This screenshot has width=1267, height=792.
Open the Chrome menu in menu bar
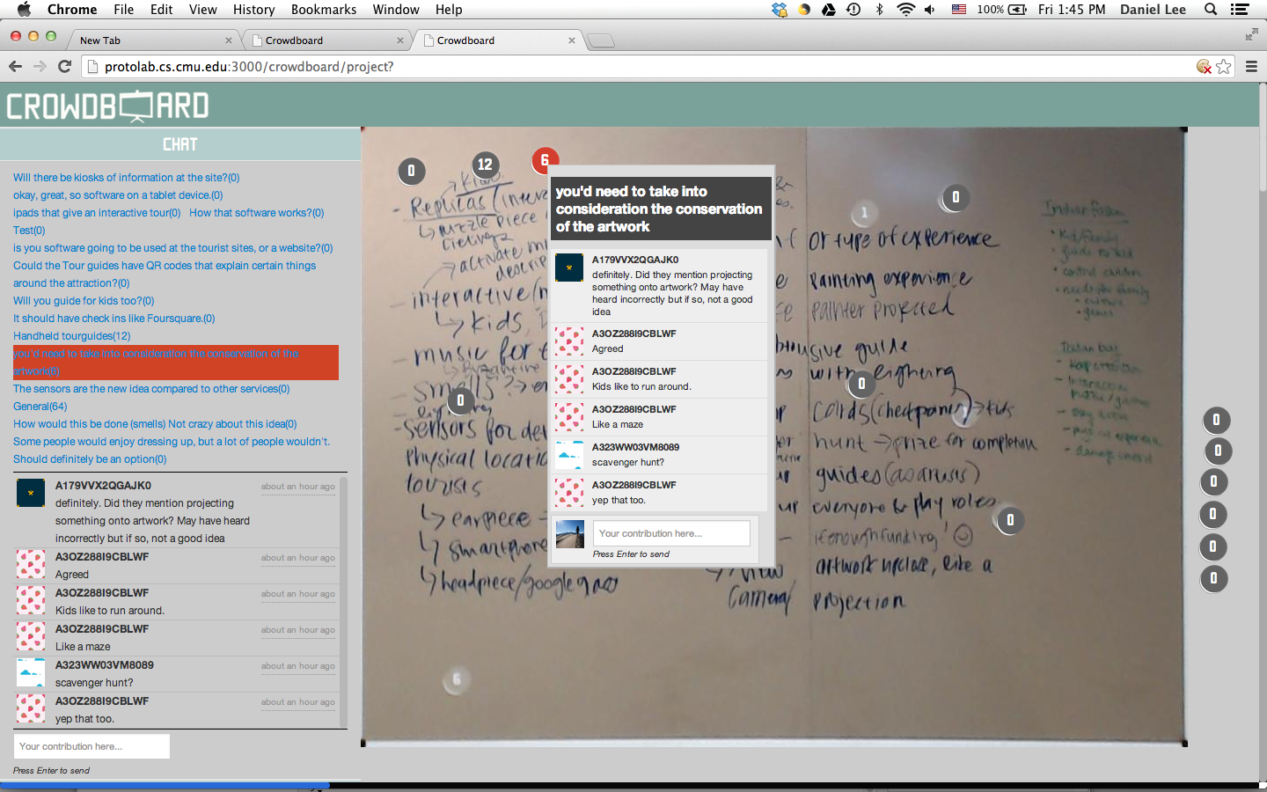[72, 10]
